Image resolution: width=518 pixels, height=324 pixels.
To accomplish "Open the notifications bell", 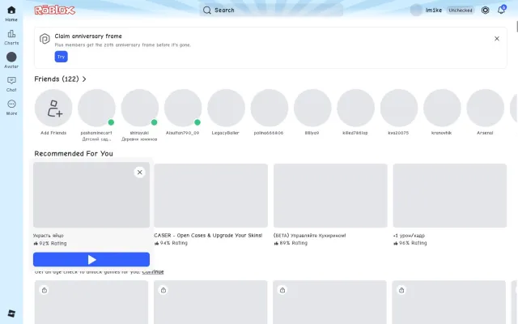I will coord(501,10).
